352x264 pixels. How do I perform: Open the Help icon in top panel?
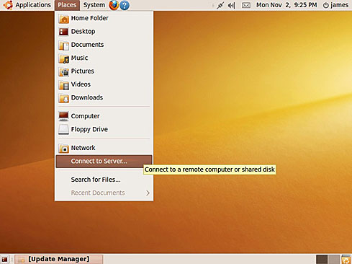125,5
